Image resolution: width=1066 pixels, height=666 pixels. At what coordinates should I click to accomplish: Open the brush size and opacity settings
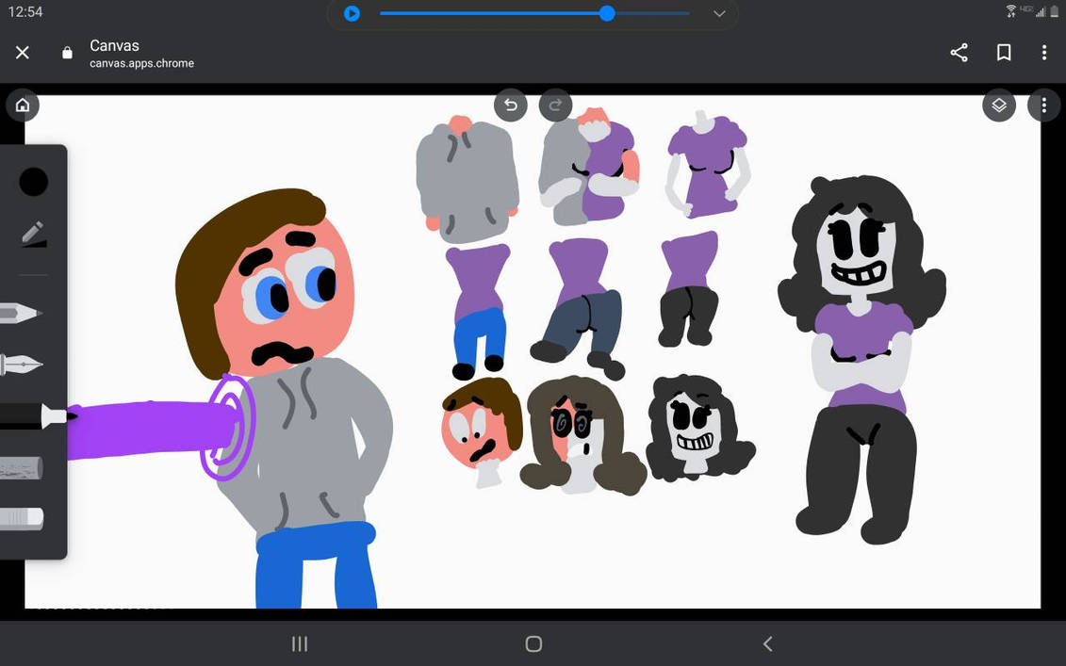33,234
